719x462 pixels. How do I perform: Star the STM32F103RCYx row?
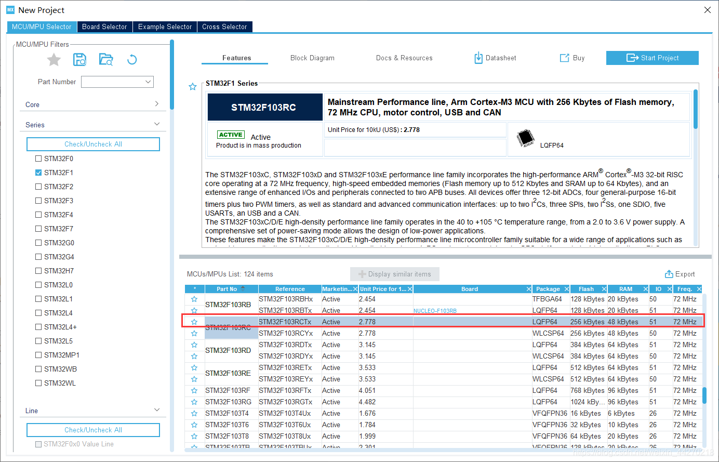point(194,334)
